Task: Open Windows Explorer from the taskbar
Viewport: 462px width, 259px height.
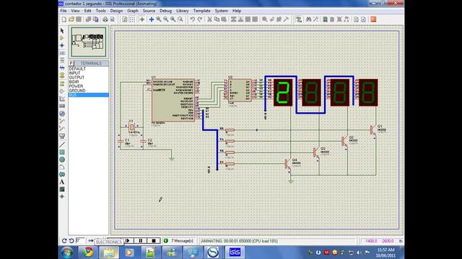Action: [109, 253]
